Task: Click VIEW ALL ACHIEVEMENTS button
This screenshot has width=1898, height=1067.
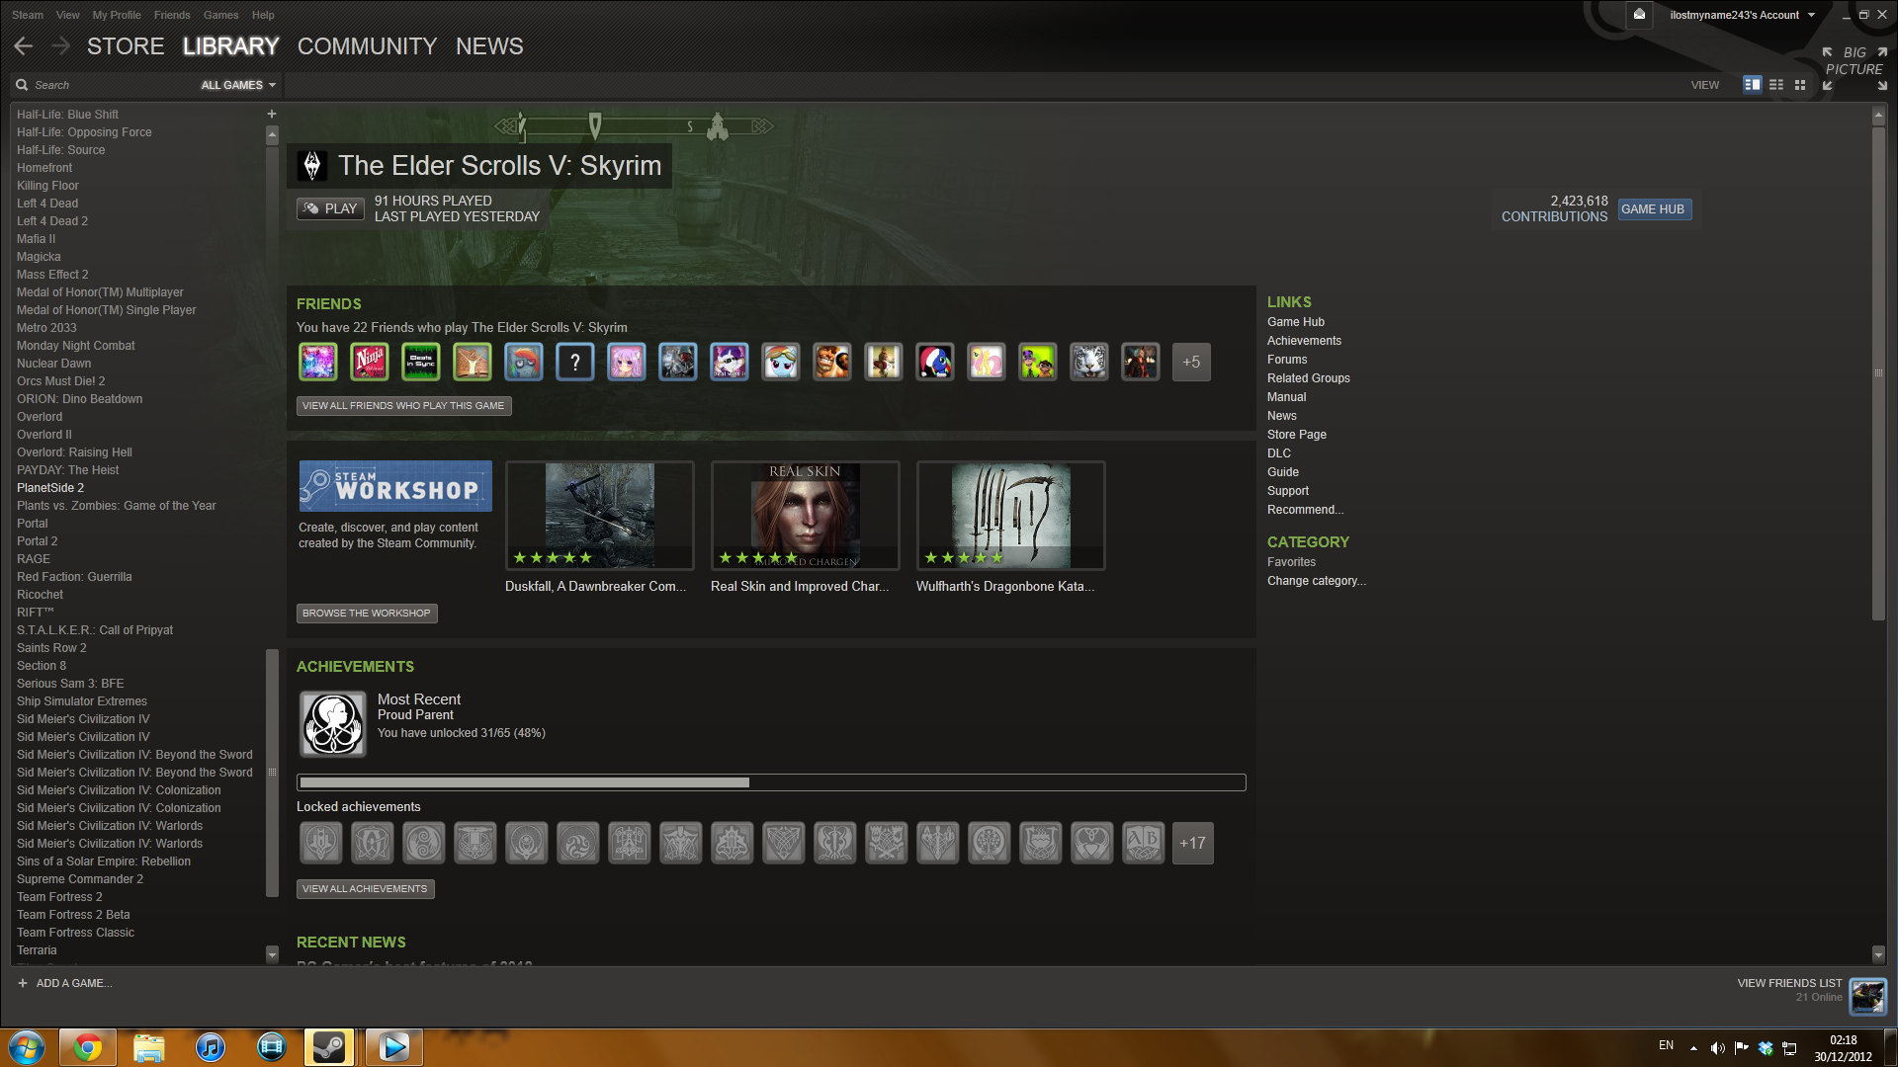Action: click(x=365, y=889)
